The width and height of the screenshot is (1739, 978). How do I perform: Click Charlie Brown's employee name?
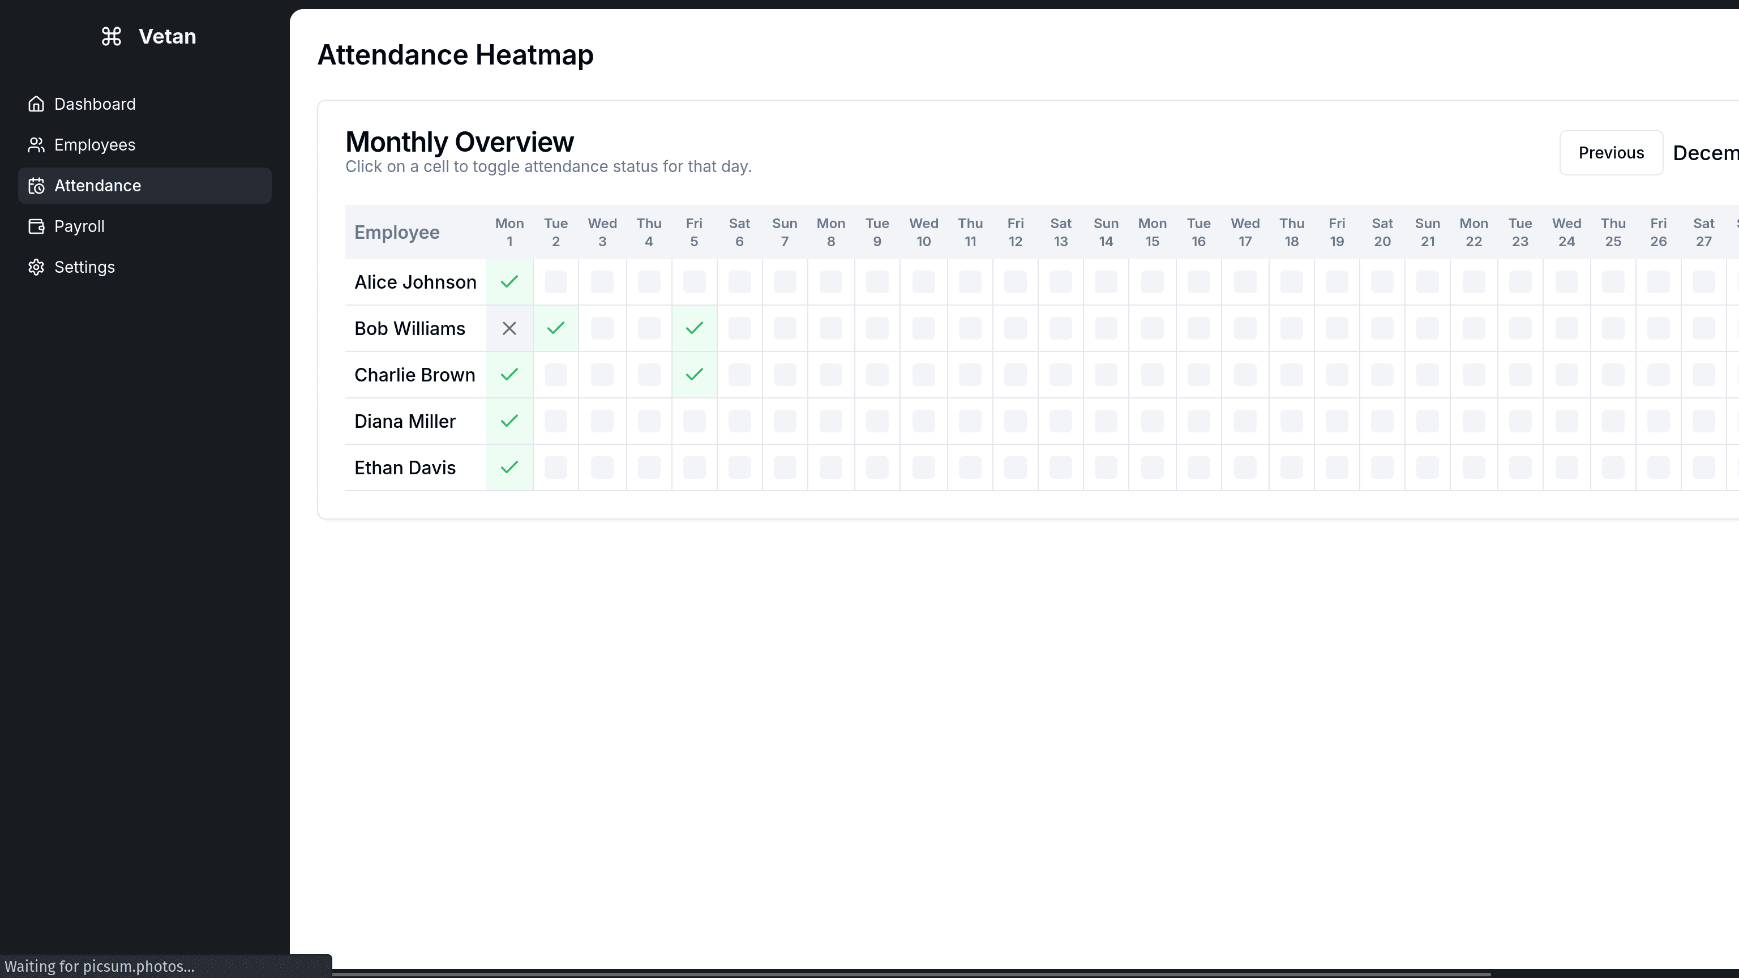414,375
